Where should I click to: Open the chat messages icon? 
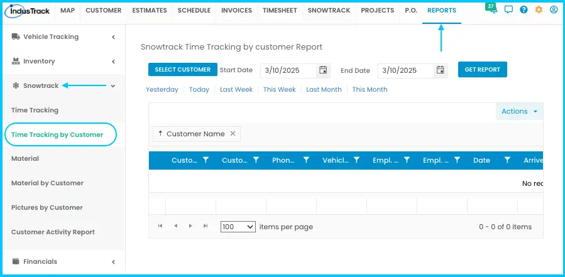pos(508,9)
